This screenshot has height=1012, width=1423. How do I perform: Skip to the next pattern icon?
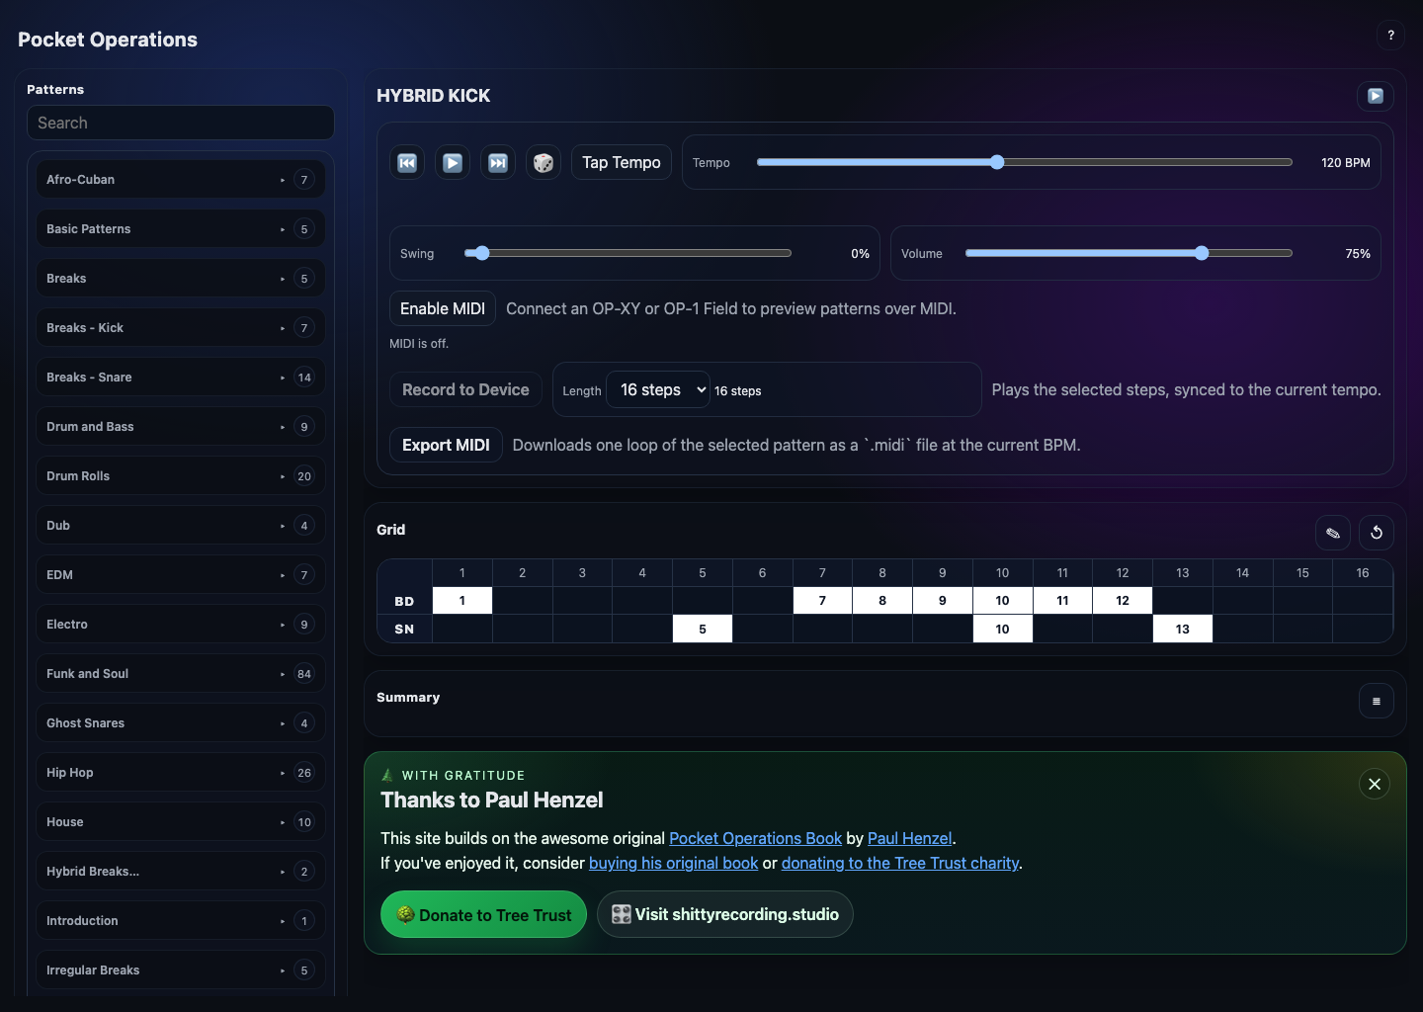coord(498,162)
